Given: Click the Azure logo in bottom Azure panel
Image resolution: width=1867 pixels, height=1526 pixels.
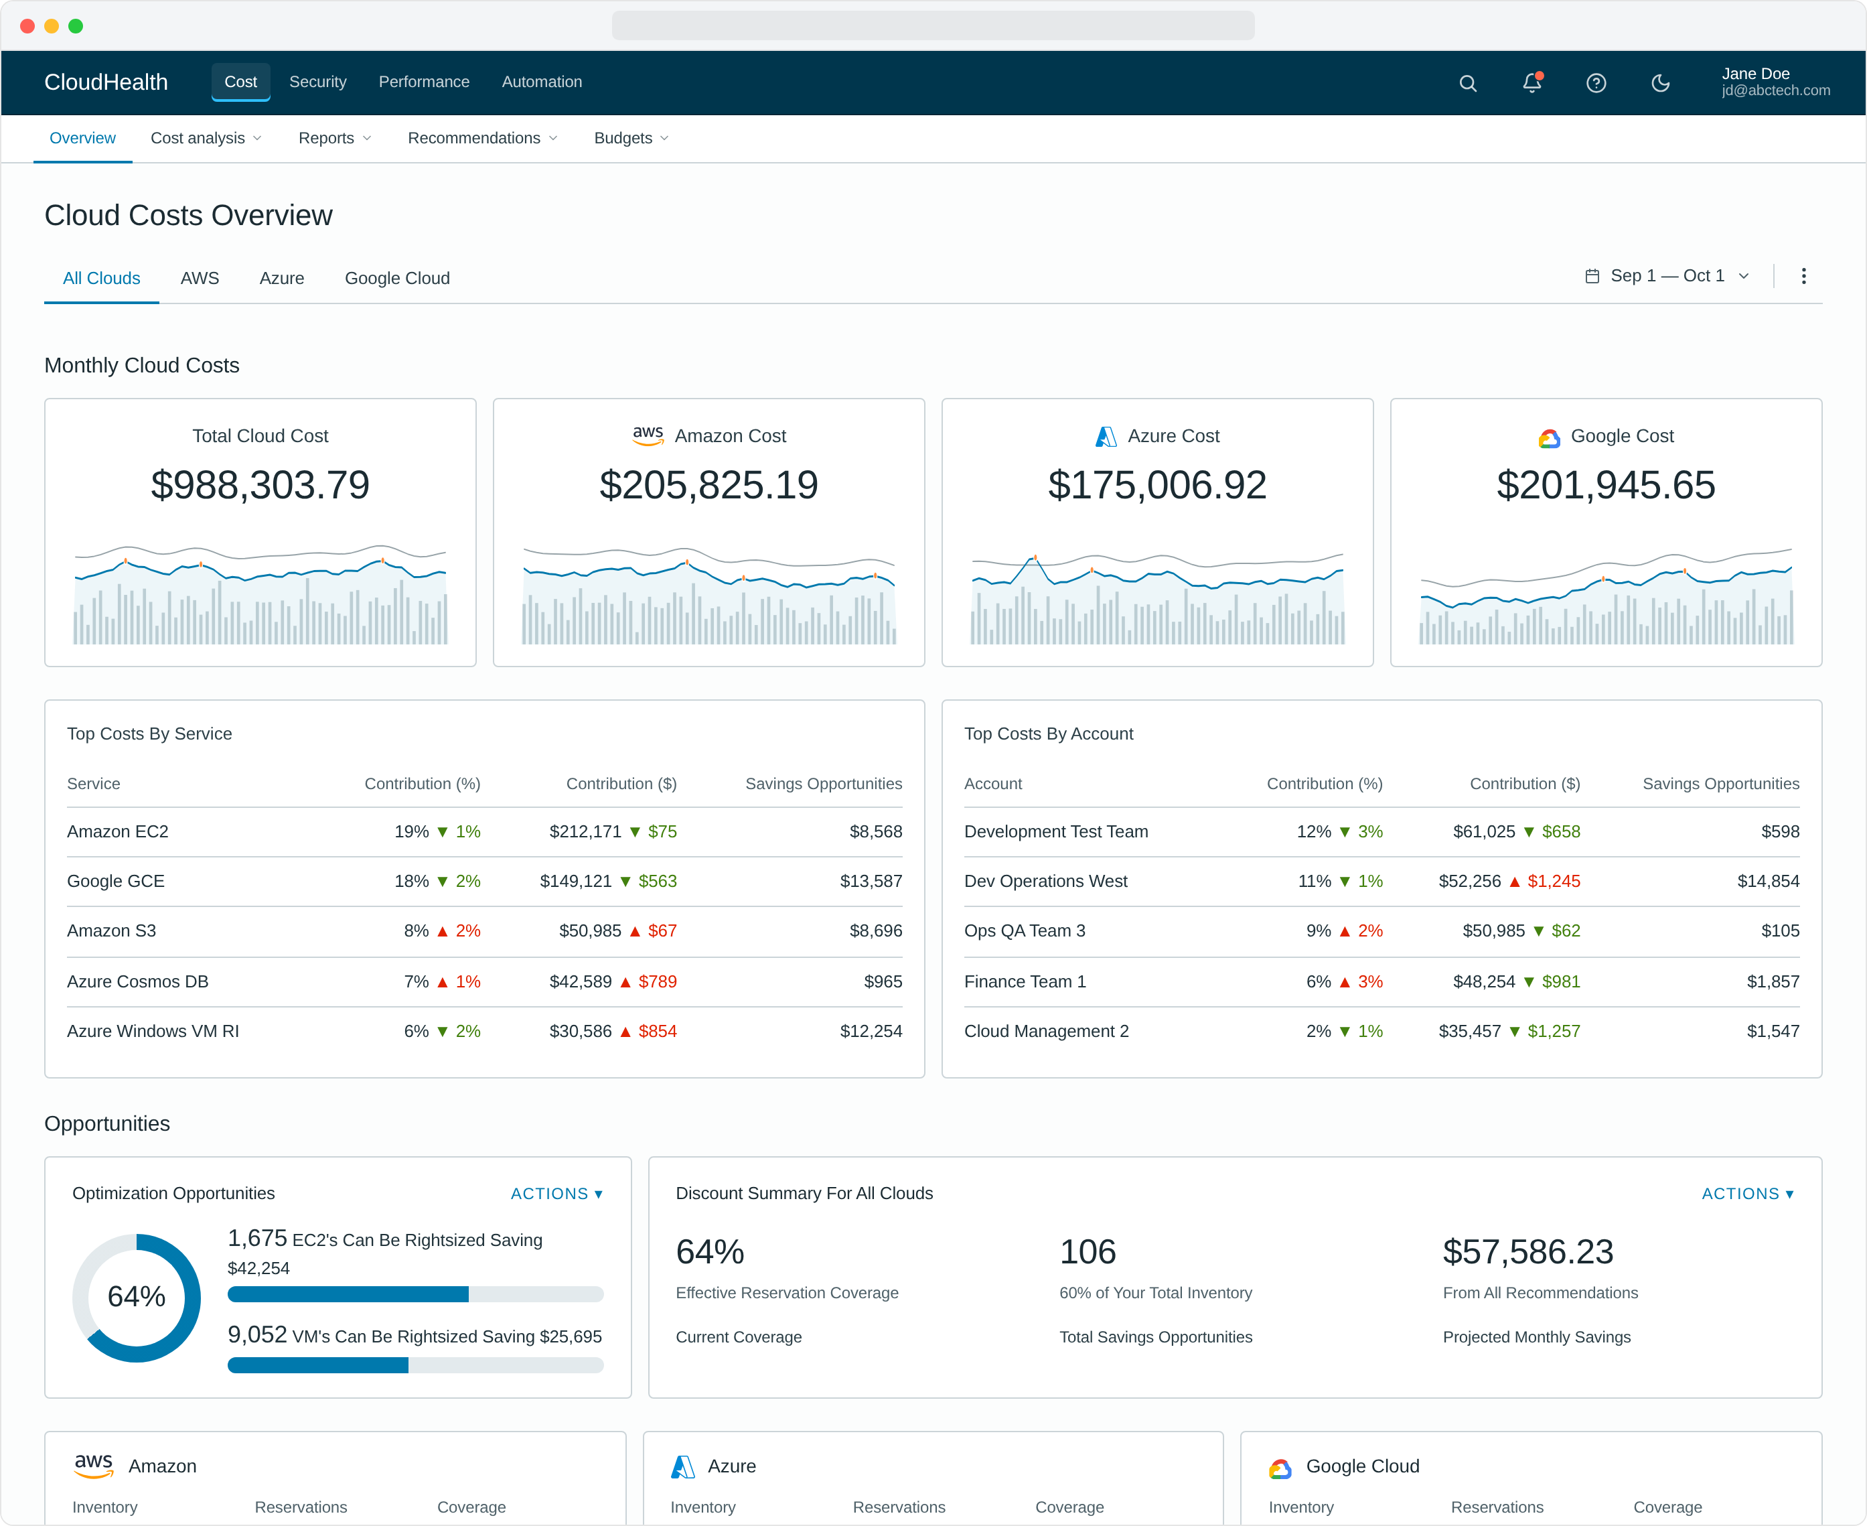Looking at the screenshot, I should (682, 1466).
